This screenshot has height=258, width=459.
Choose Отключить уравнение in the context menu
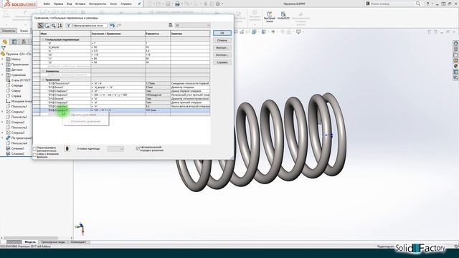pyautogui.click(x=86, y=121)
